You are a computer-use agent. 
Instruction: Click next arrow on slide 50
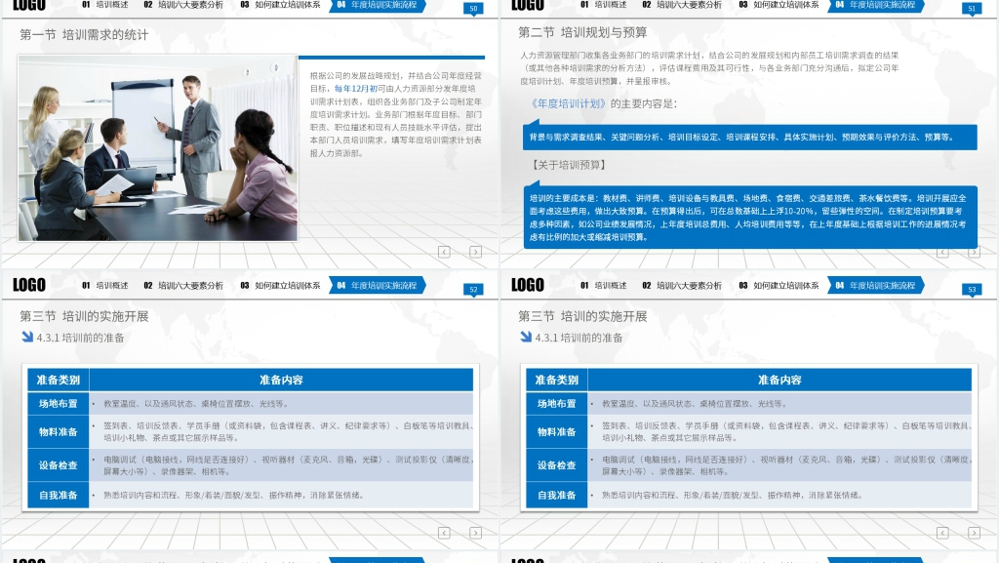pos(475,252)
